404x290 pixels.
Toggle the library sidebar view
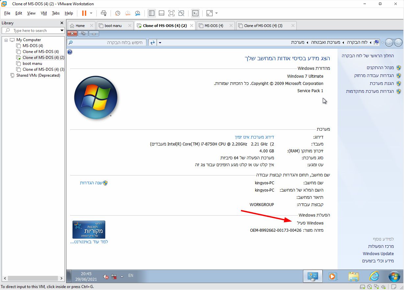click(x=152, y=13)
